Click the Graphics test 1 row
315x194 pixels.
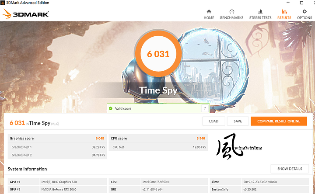coord(57,147)
